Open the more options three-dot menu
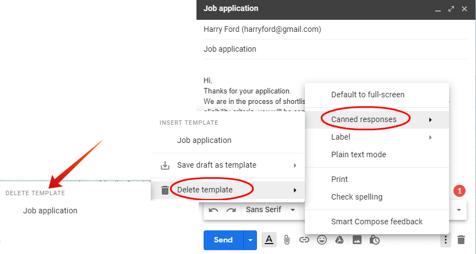Screen dimensions: 476x254 445,240
